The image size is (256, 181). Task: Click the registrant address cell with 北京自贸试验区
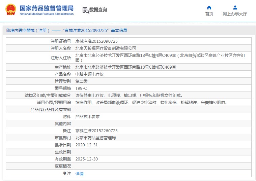[160, 58]
